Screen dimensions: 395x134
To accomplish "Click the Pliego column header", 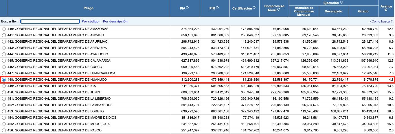I will coord(89,8).
